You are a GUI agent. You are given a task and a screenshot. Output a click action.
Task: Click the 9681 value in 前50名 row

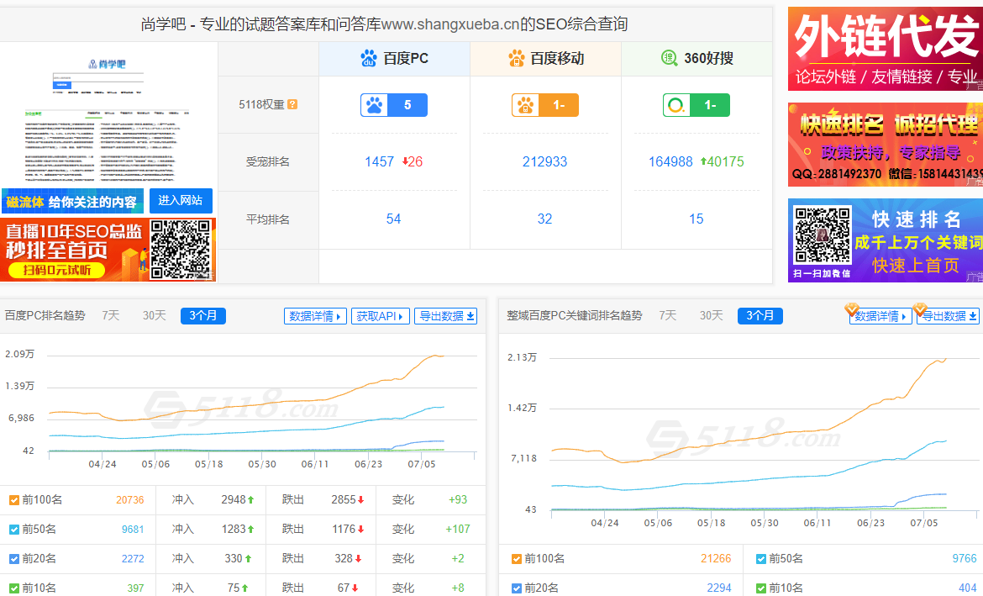tap(133, 530)
